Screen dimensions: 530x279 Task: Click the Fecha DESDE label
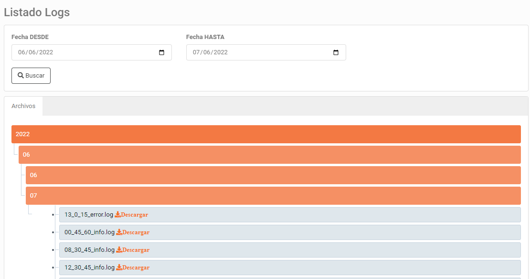tap(30, 37)
